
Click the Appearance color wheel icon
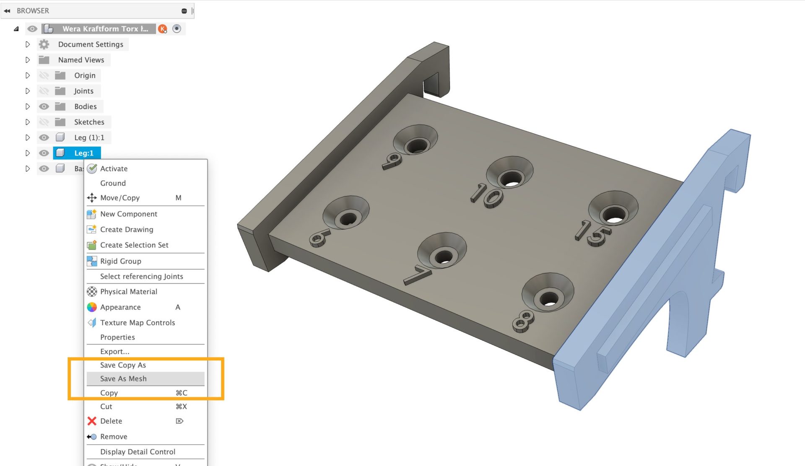click(x=92, y=307)
